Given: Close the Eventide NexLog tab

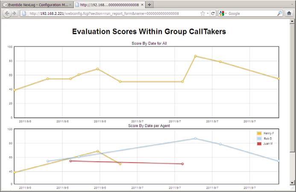Looking at the screenshot, I should [70, 4].
